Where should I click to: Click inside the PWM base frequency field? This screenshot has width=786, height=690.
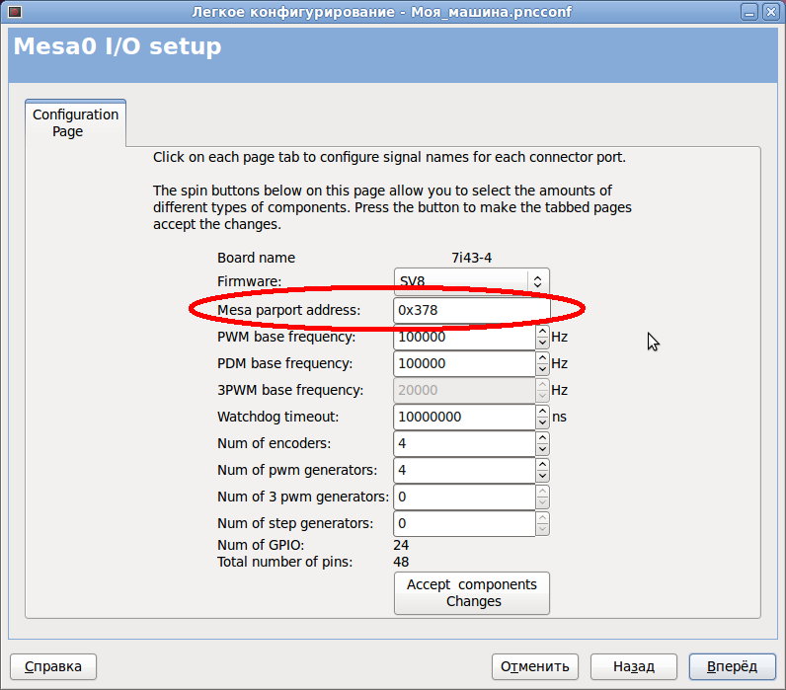[x=464, y=337]
